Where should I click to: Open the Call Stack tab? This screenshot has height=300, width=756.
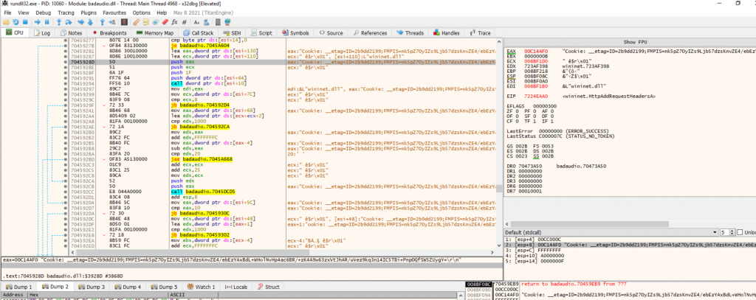[x=198, y=33]
